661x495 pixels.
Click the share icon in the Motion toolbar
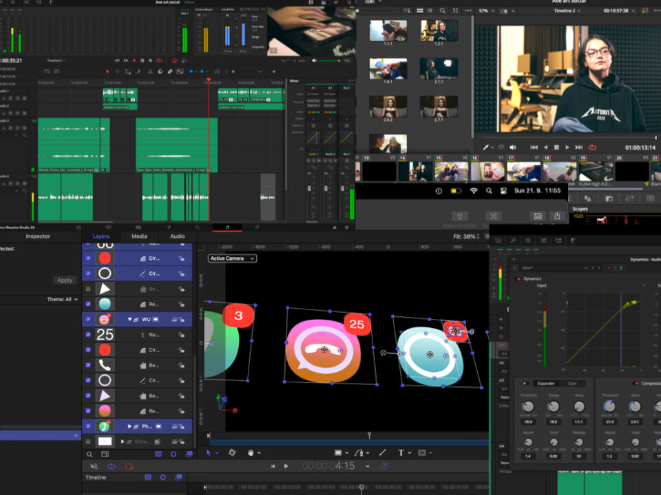pyautogui.click(x=557, y=216)
